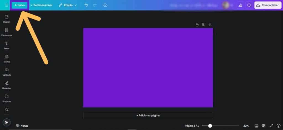This screenshot has width=283, height=130.
Task: Toggle the page lock icon
Action: (x=197, y=25)
